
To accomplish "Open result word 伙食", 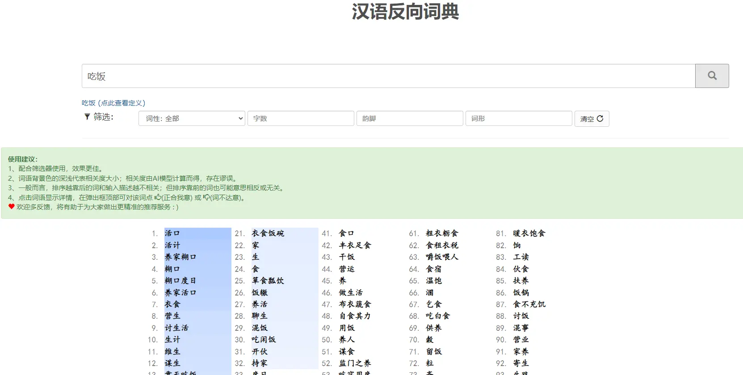I will [521, 269].
